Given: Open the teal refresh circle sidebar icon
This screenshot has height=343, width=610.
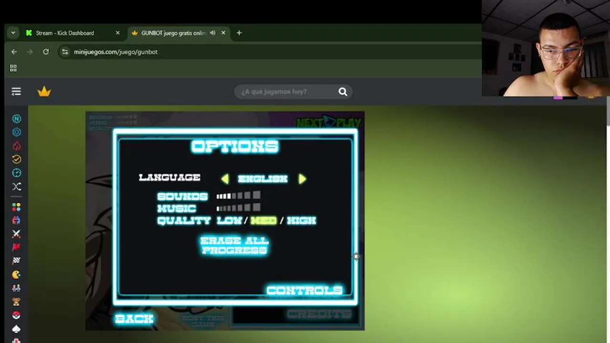Looking at the screenshot, I should click(16, 172).
